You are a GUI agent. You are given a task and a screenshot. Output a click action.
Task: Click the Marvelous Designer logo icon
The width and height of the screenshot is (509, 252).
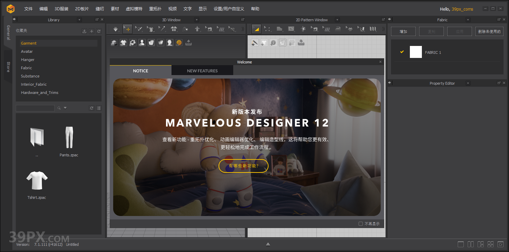[x=11, y=9]
